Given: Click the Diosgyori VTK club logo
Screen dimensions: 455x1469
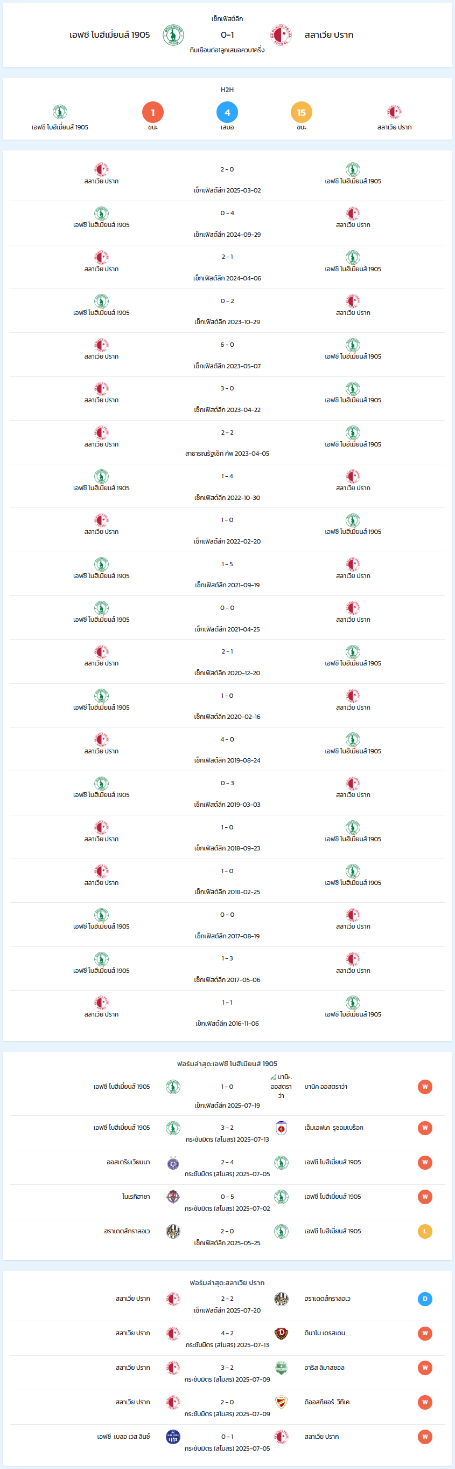Looking at the screenshot, I should point(281,1402).
